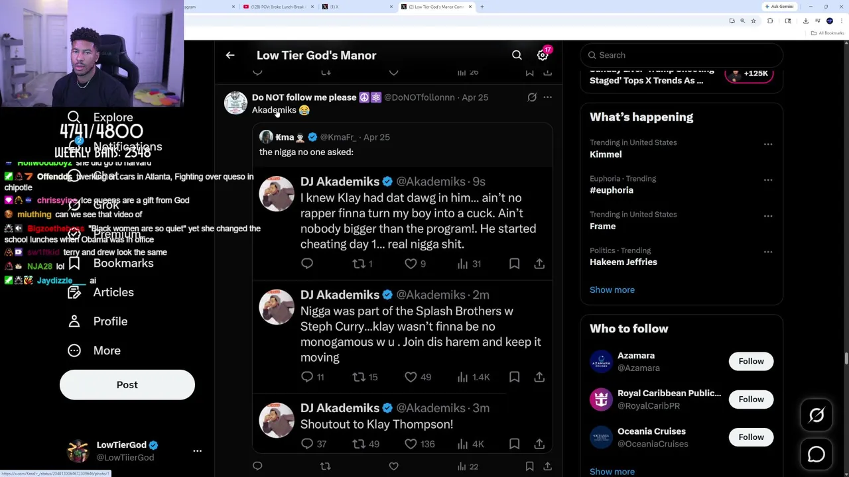Viewport: 849px width, 477px height.
Task: Click the Post button
Action: [x=127, y=385]
